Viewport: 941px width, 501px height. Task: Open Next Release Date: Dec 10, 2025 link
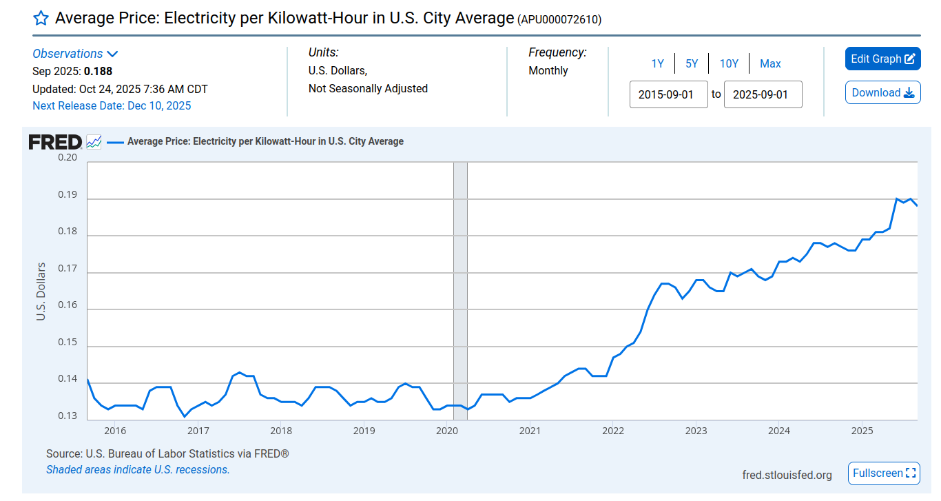112,106
